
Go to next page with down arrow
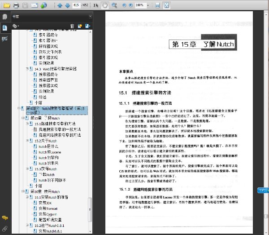point(68,5)
